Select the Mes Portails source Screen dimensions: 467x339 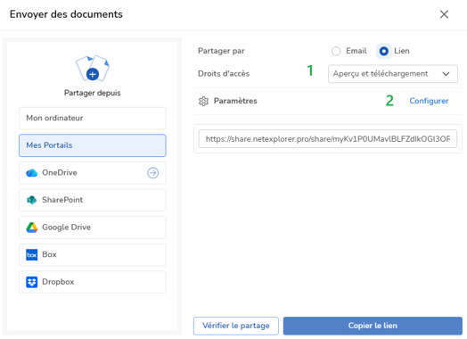93,145
